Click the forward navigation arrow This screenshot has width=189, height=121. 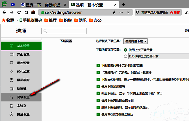(12, 12)
